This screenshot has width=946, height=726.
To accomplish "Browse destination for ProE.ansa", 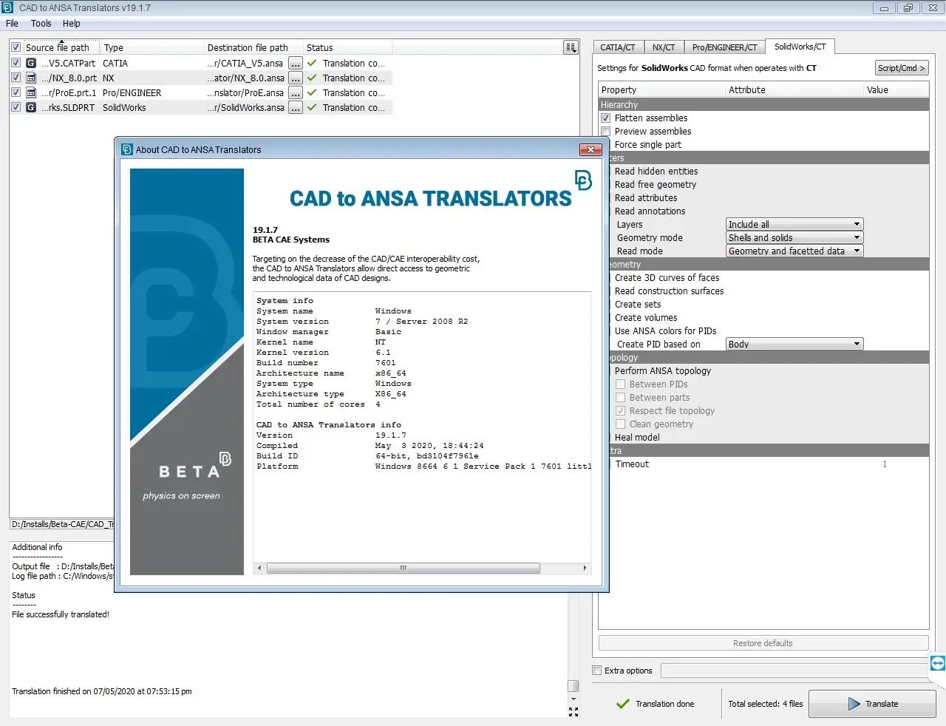I will point(296,93).
